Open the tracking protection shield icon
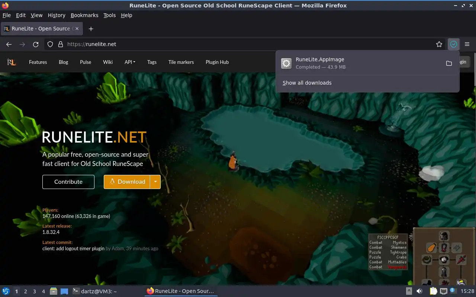This screenshot has width=476, height=297. [x=50, y=44]
